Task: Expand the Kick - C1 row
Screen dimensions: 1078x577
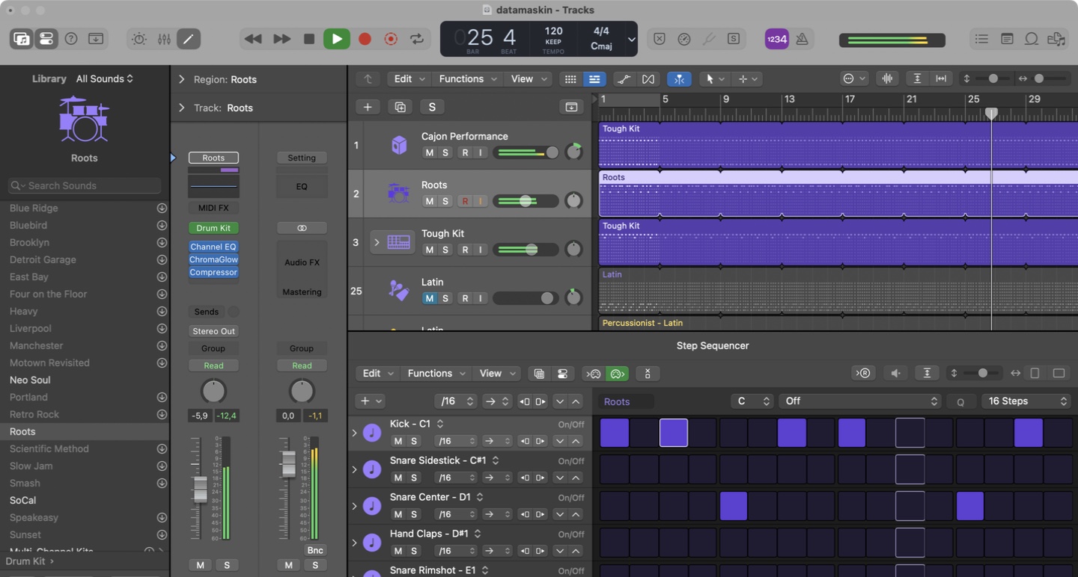Action: coord(354,433)
